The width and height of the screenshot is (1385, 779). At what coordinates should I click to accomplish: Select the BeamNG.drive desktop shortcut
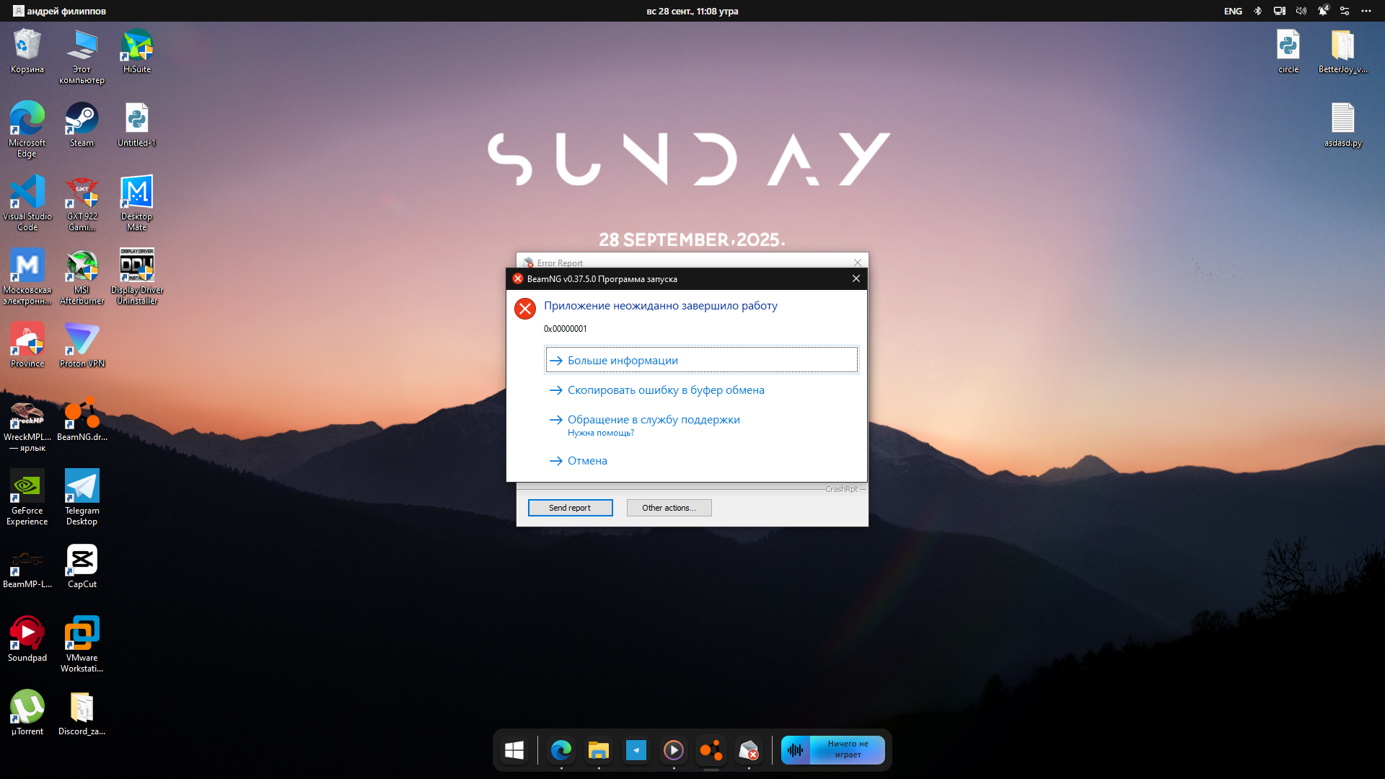coord(82,419)
